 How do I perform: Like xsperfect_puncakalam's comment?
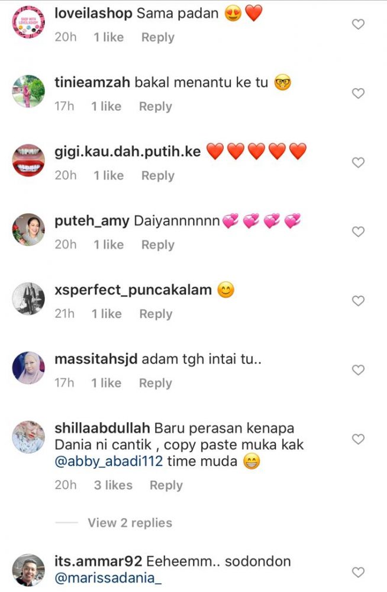(358, 301)
